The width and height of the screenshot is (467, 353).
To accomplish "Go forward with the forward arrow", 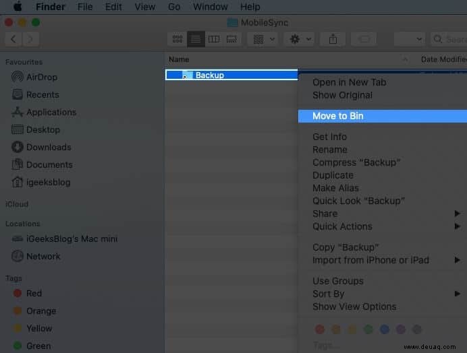I will [x=30, y=39].
